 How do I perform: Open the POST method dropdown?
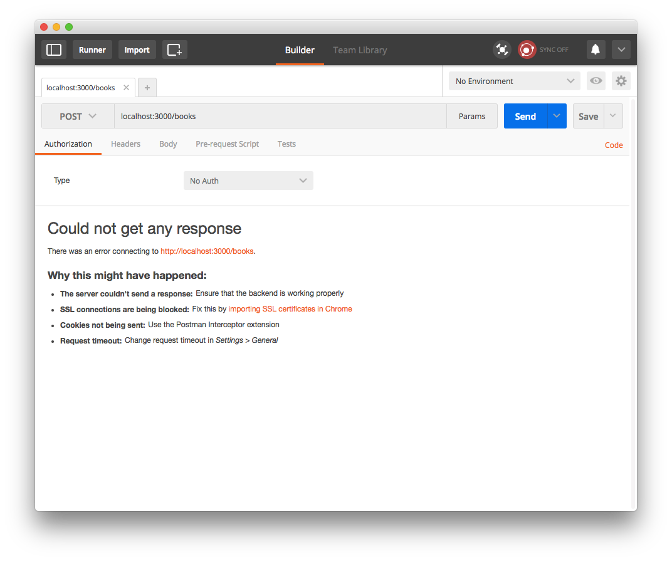click(x=78, y=116)
